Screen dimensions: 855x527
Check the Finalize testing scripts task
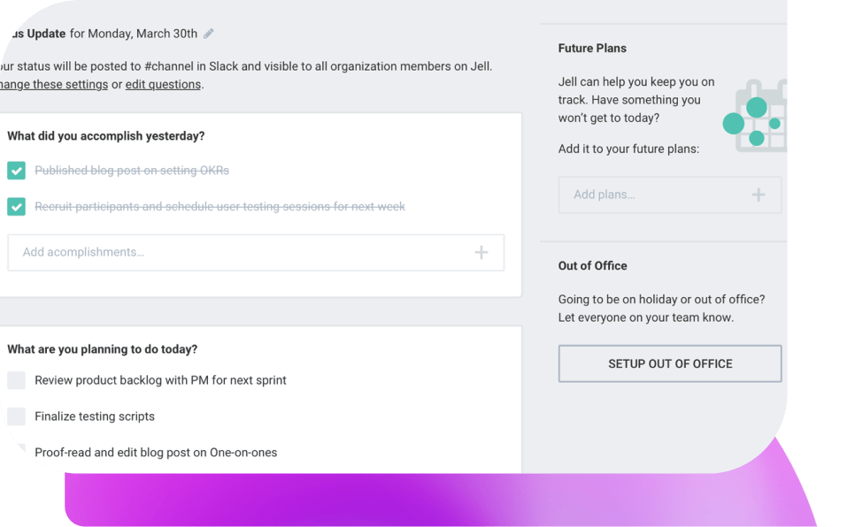click(16, 416)
